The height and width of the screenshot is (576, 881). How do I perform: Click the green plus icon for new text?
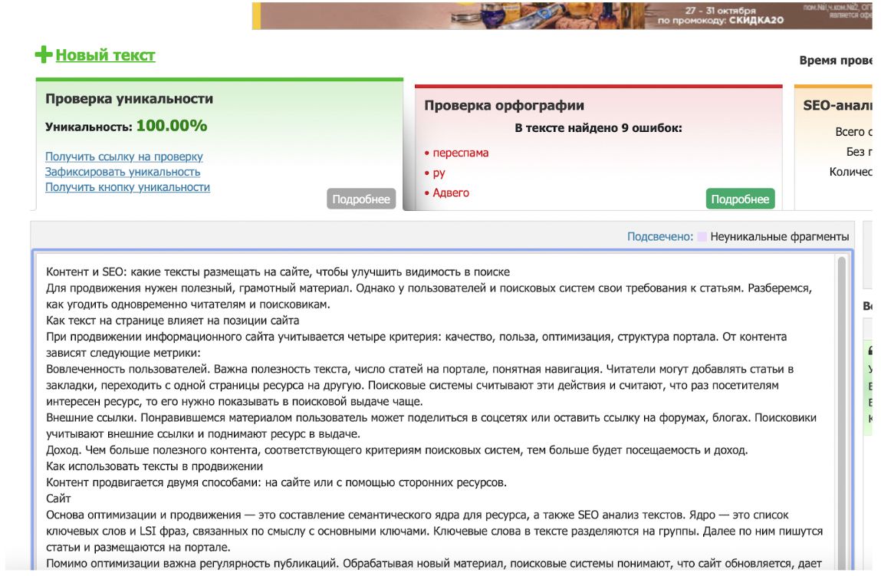[x=42, y=55]
